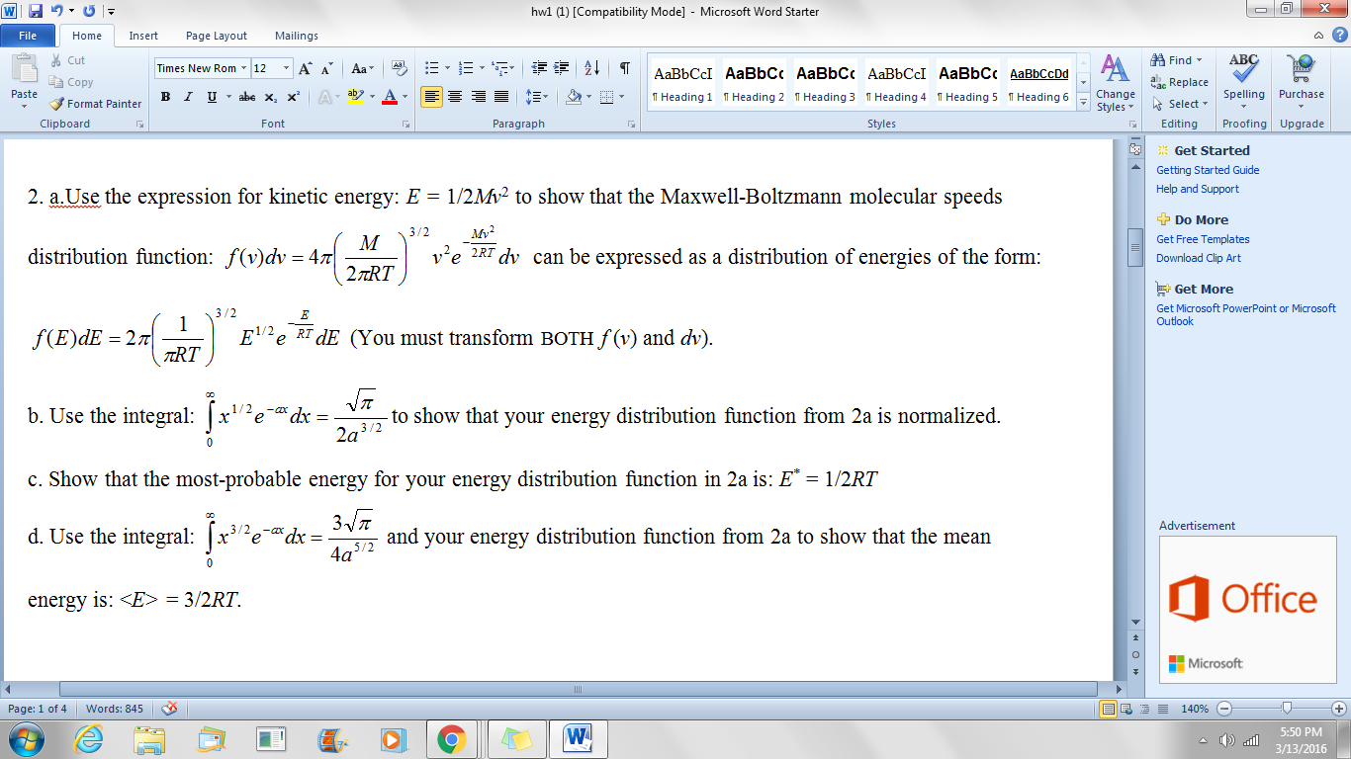Click the Grow Font icon

pyautogui.click(x=306, y=68)
